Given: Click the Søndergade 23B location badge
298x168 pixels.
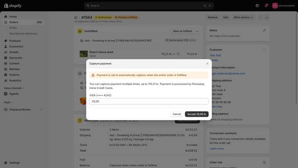Looking at the screenshot, I should point(181,40).
